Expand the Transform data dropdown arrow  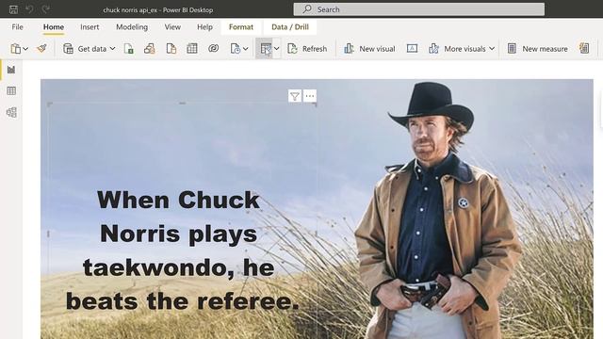pos(276,49)
